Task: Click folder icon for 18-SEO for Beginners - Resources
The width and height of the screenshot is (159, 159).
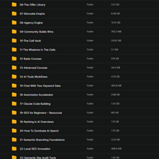Action: [14, 113]
